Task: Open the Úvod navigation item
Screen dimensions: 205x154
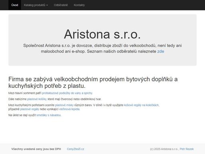Action: 15,5
